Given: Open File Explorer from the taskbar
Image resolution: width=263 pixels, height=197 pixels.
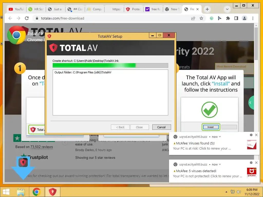Looking at the screenshot, I should coord(21,192).
